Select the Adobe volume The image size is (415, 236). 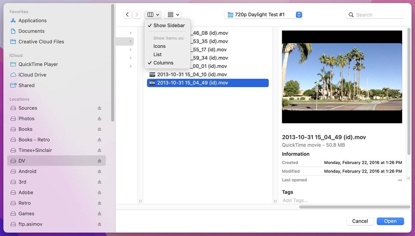click(x=57, y=192)
